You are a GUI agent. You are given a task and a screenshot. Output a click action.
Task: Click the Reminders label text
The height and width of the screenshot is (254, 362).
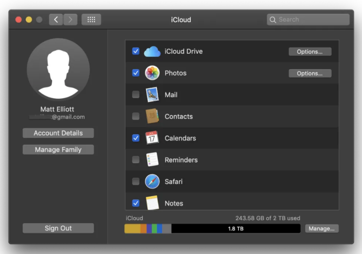coord(181,160)
